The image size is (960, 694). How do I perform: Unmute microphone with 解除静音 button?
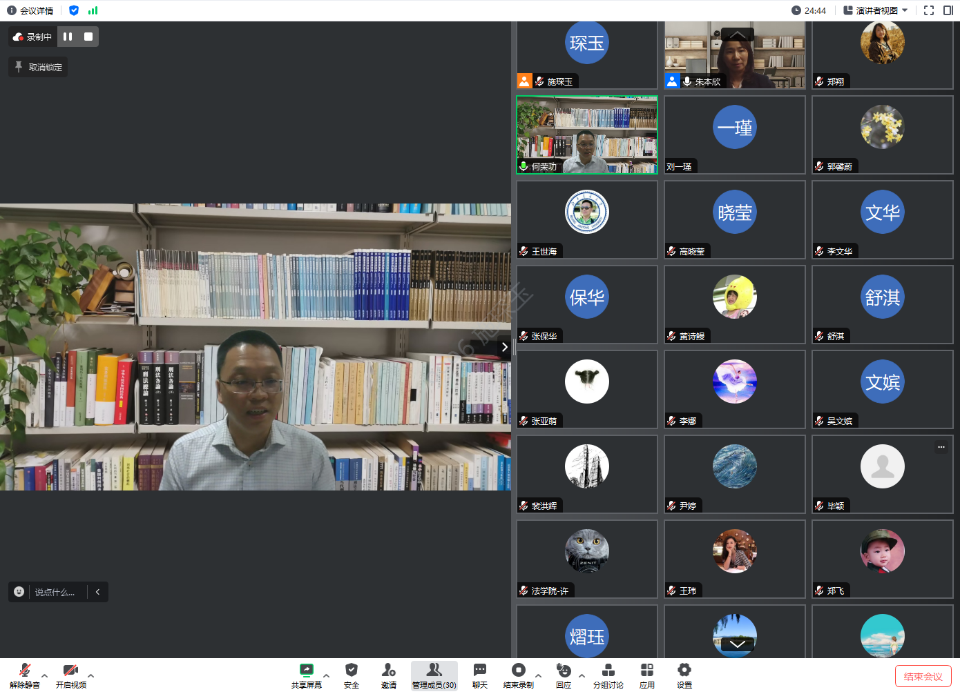click(25, 670)
